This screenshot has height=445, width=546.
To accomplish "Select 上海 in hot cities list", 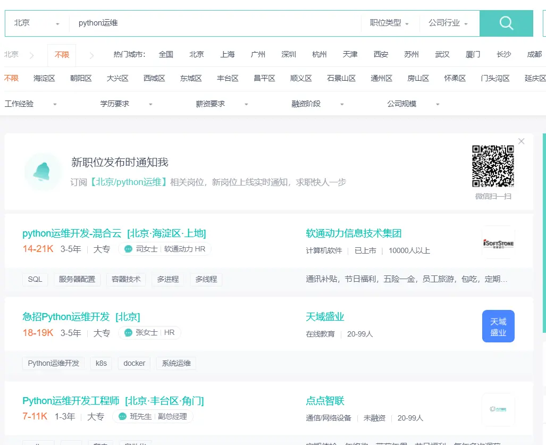I will click(x=228, y=54).
